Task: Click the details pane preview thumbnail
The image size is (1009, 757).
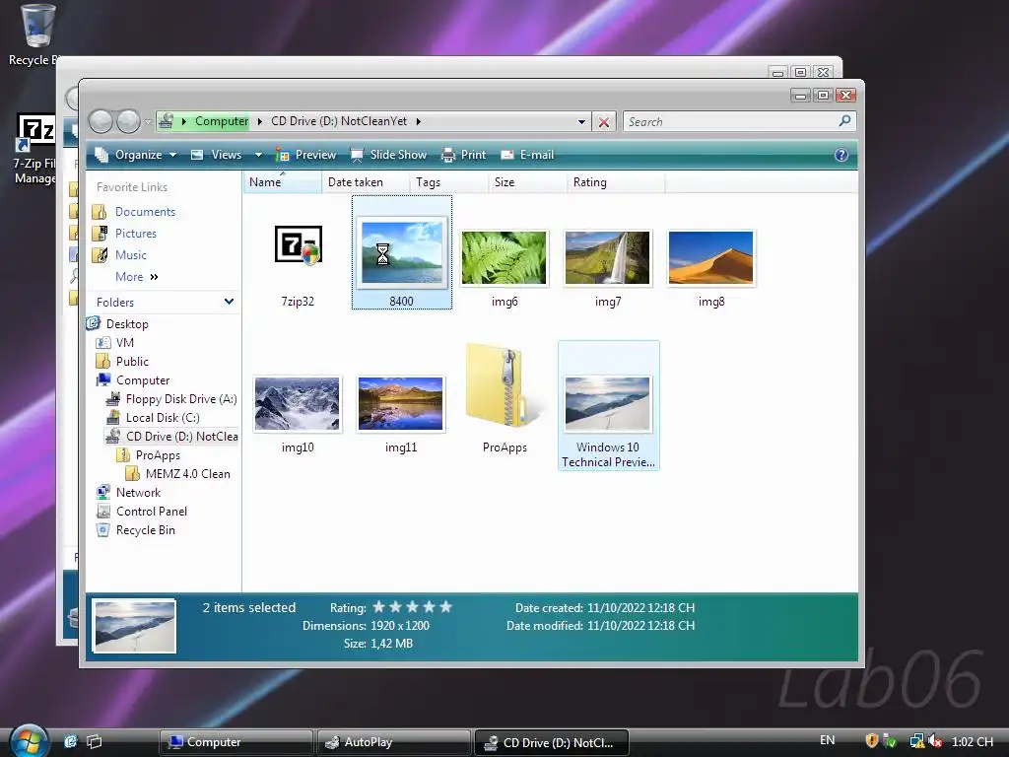Action: 134,626
